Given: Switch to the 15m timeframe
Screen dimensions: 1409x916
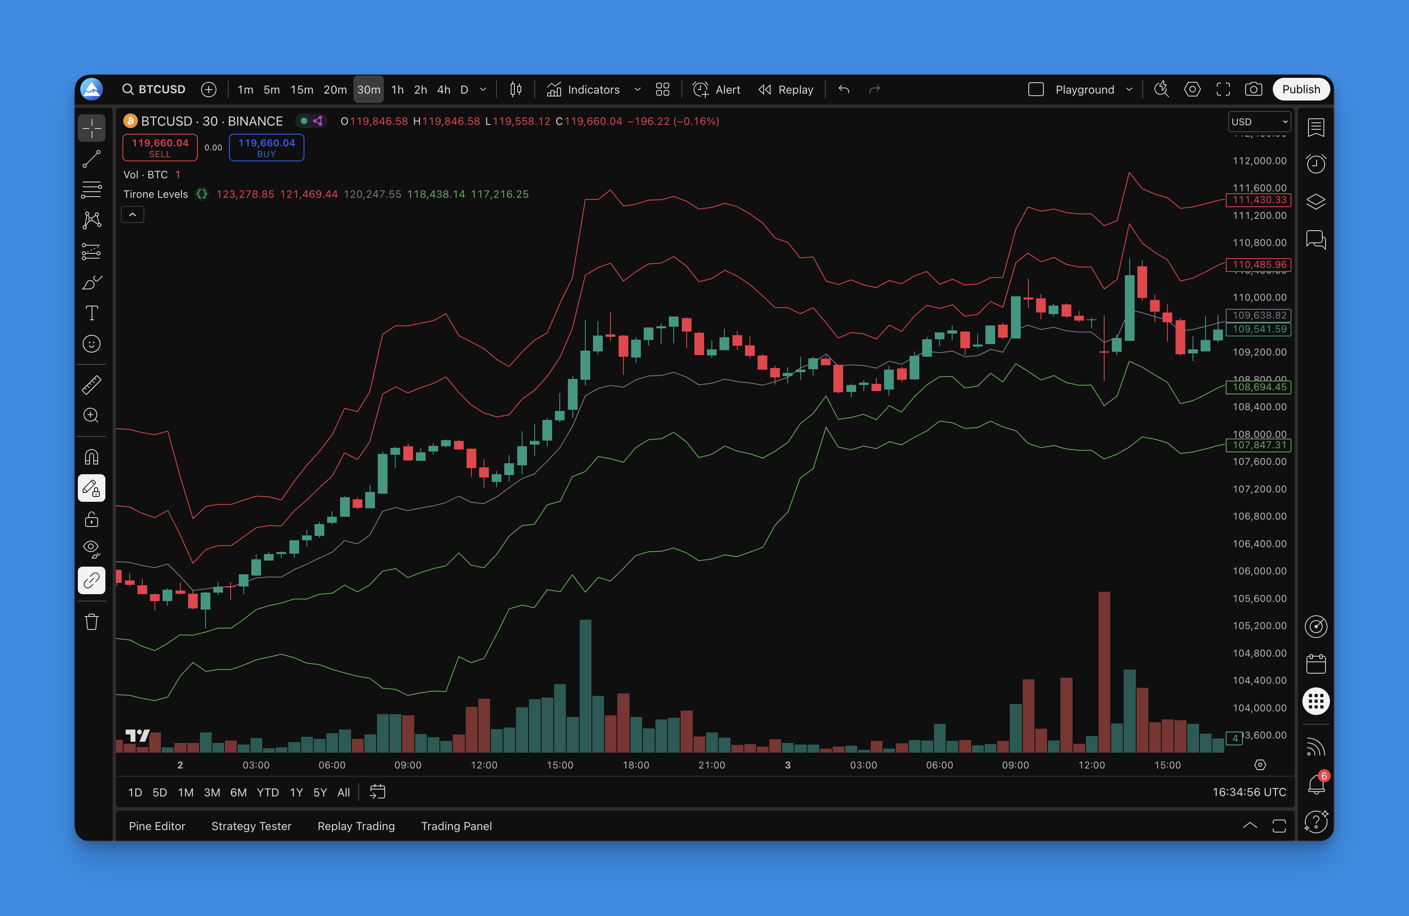Looking at the screenshot, I should [302, 90].
